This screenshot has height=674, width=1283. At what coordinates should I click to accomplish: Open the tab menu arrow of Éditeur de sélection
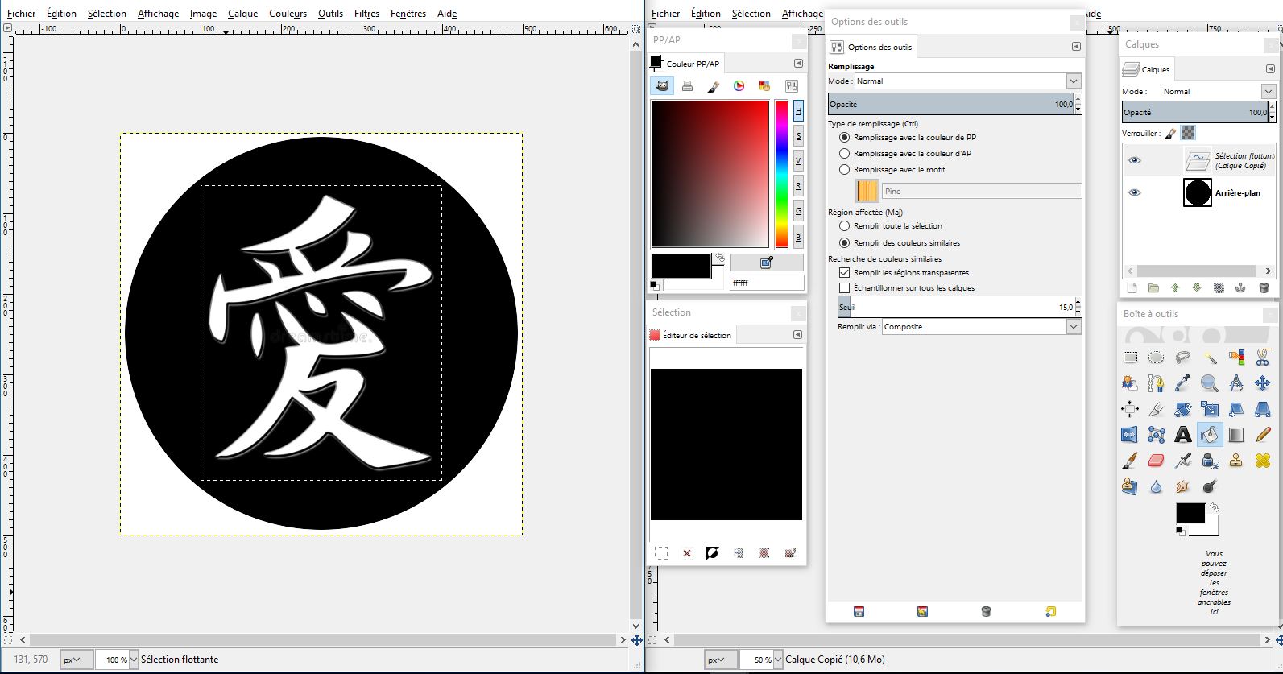click(x=797, y=335)
